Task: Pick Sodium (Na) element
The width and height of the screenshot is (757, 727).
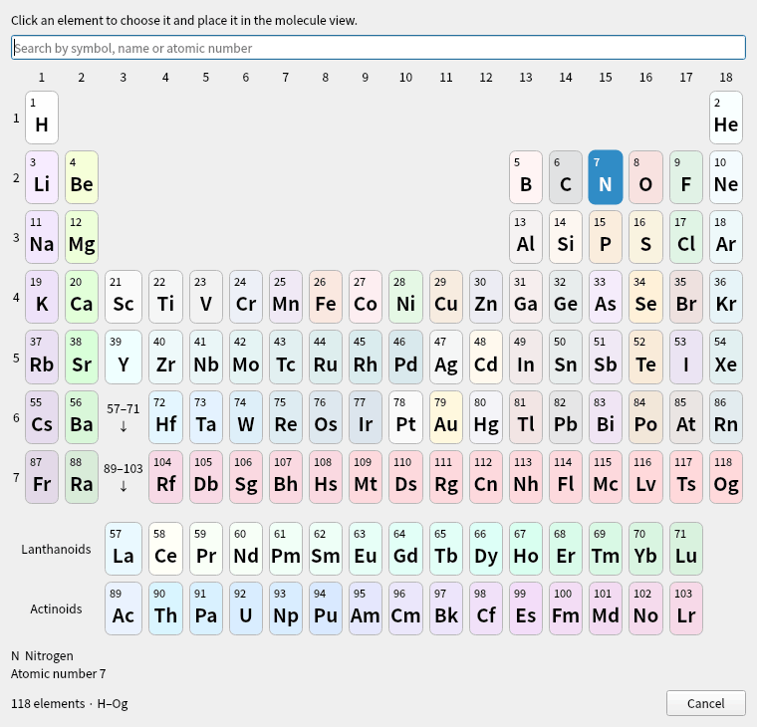Action: [42, 237]
